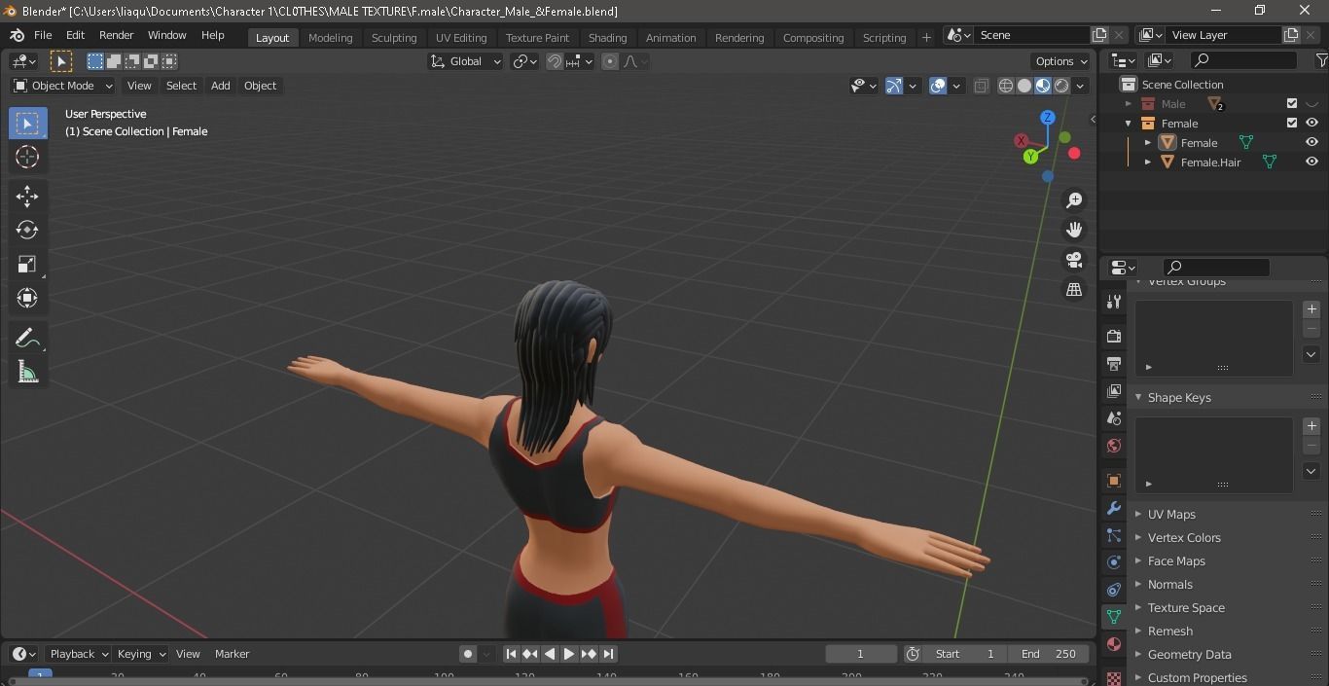Screen dimensions: 1329x686
Task: Collapse the Female collection in outliner
Action: [1129, 123]
